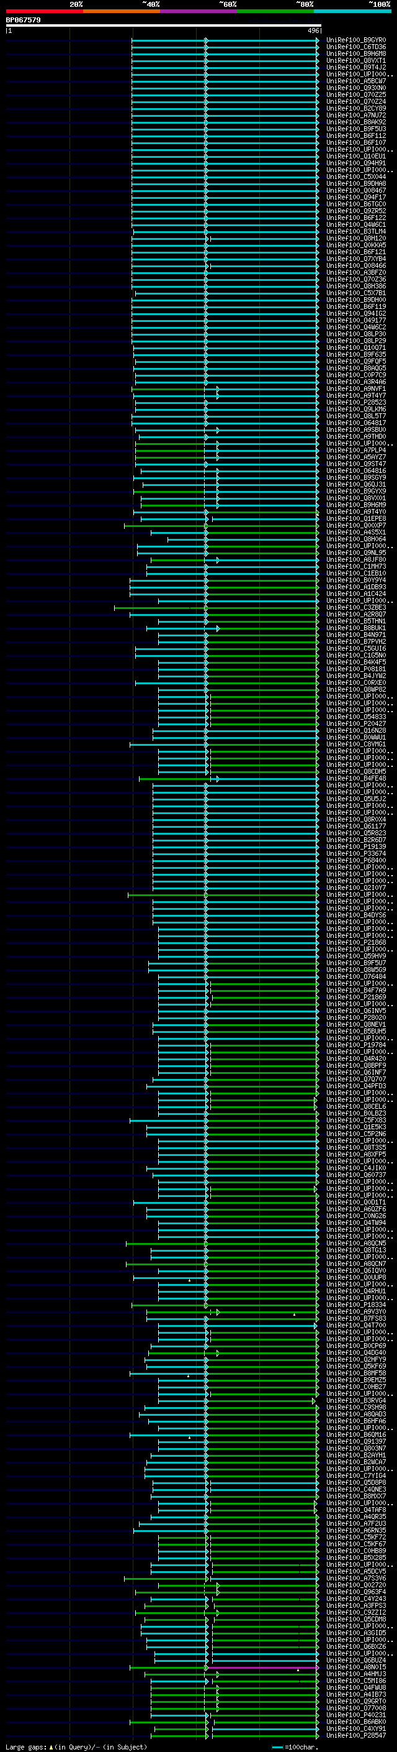Screen dimensions: 397x1752
Task: Click the UniRef100_P28547 label in the last row
Action: (x=356, y=1735)
